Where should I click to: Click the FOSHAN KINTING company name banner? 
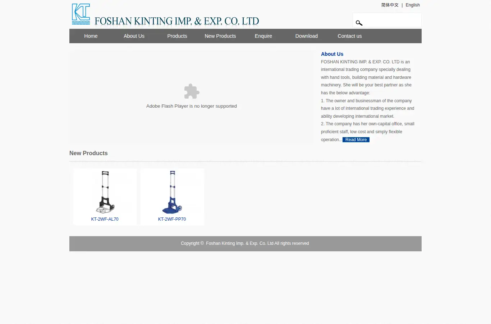click(x=176, y=21)
